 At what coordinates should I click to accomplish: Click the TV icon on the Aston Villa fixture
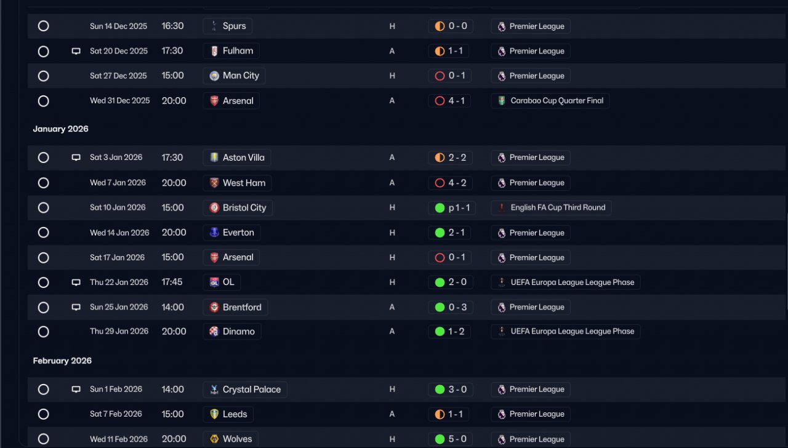click(x=76, y=158)
